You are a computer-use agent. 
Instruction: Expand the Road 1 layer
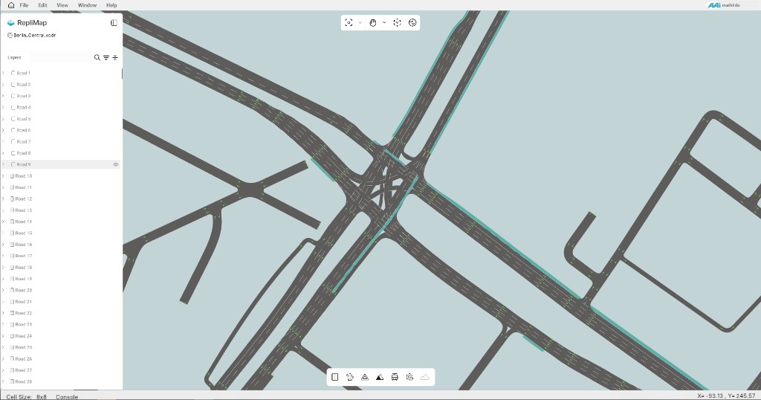[x=3, y=74]
